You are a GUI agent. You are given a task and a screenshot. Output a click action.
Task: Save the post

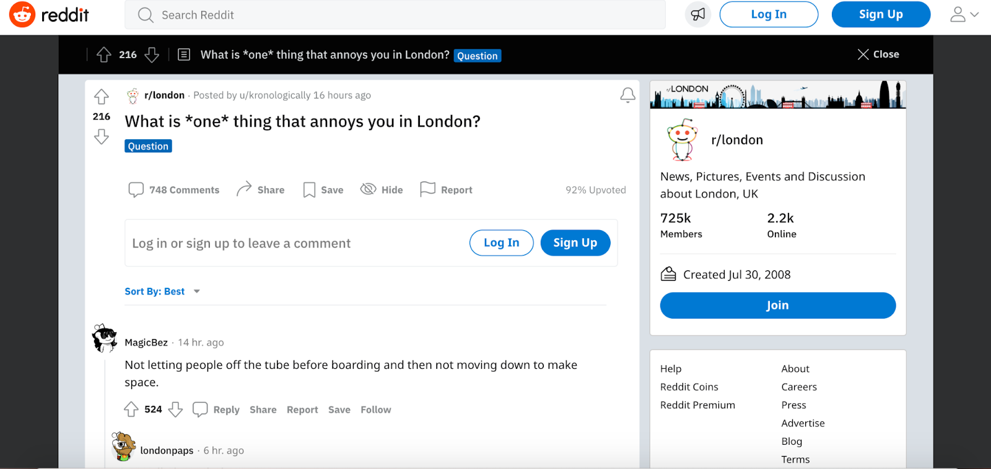coord(323,190)
